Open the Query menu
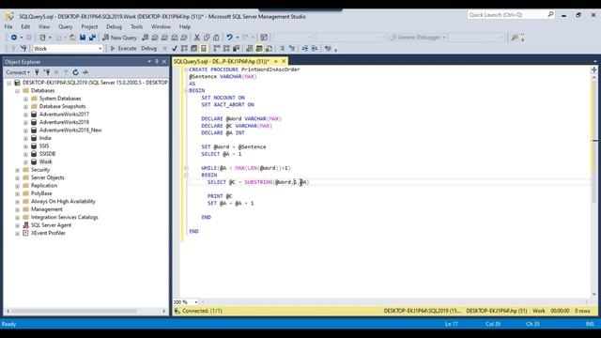This screenshot has width=601, height=338. (x=65, y=26)
